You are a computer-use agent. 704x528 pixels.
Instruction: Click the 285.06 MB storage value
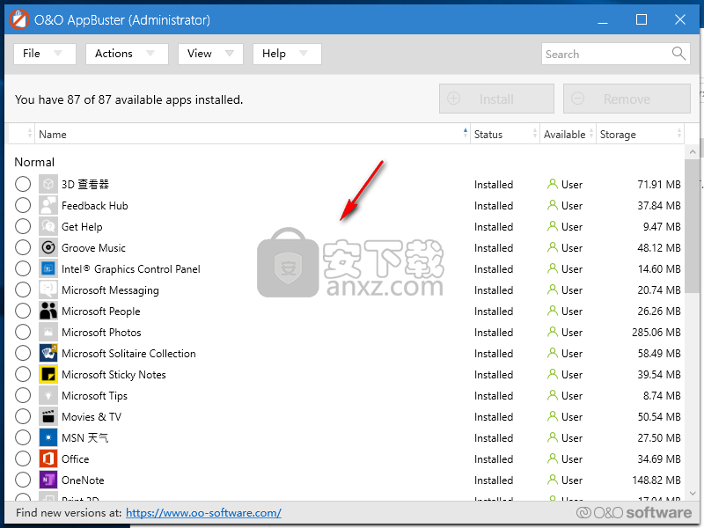(656, 333)
